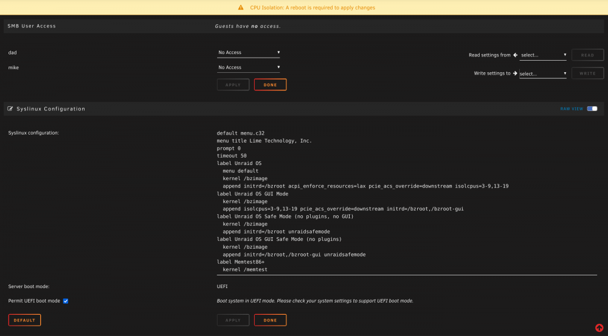Image resolution: width=608 pixels, height=336 pixels.
Task: Click the Syslinux Configuration section title
Action: tap(51, 109)
